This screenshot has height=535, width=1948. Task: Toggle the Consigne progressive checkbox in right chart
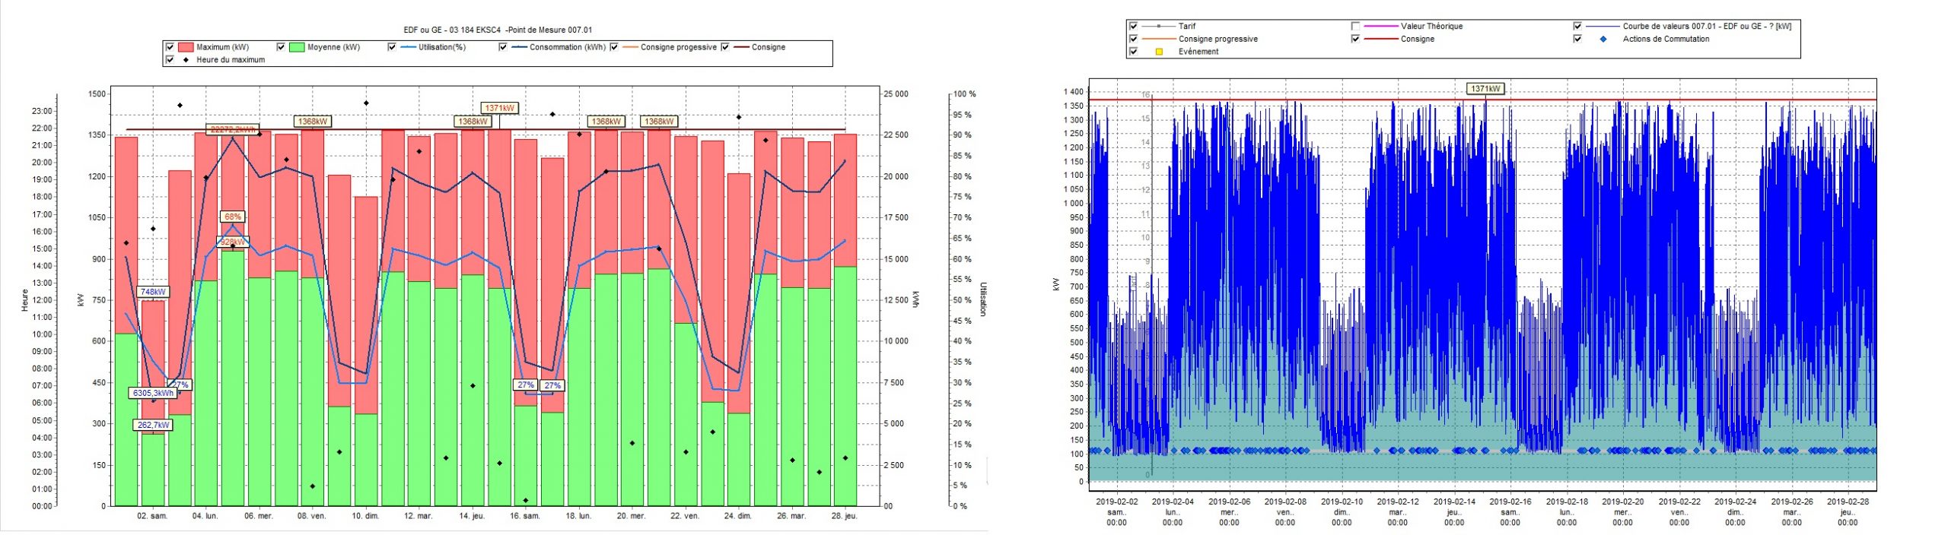1134,39
